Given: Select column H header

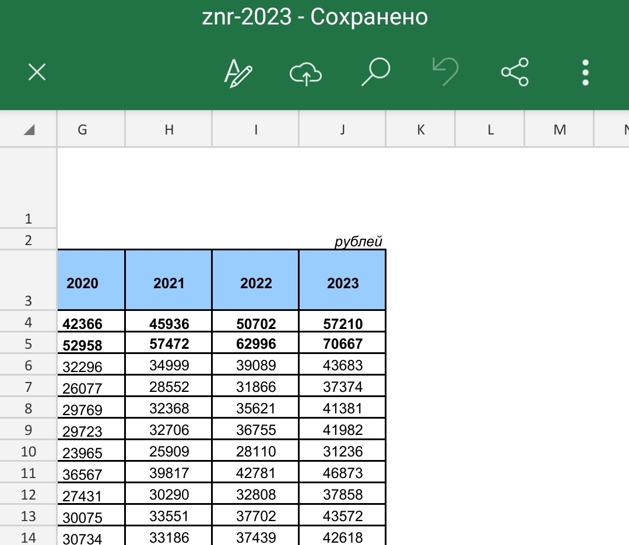Looking at the screenshot, I should tap(168, 130).
